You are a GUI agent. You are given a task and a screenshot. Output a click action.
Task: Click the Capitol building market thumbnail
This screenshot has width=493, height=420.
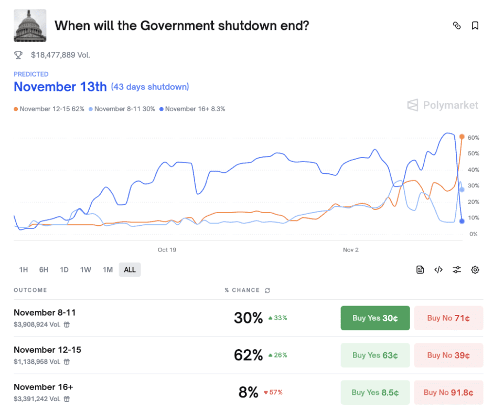click(x=30, y=25)
